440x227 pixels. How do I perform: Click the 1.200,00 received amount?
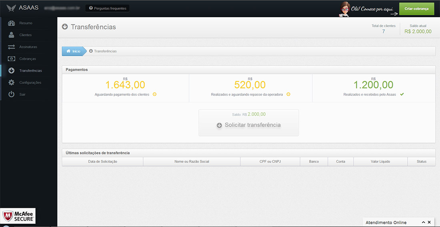click(373, 85)
